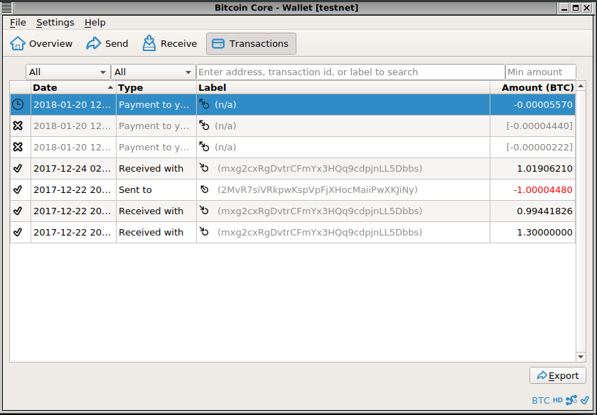Click the network connections status icon
Image resolution: width=597 pixels, height=415 pixels.
pyautogui.click(x=571, y=400)
